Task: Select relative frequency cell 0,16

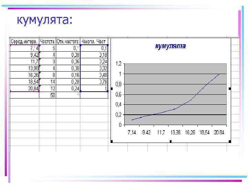Action: (x=68, y=75)
